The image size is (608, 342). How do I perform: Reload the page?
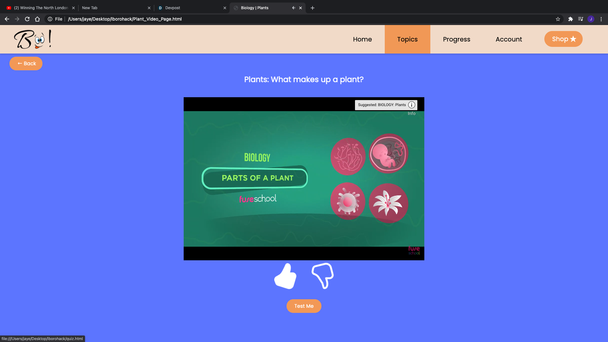point(27,19)
